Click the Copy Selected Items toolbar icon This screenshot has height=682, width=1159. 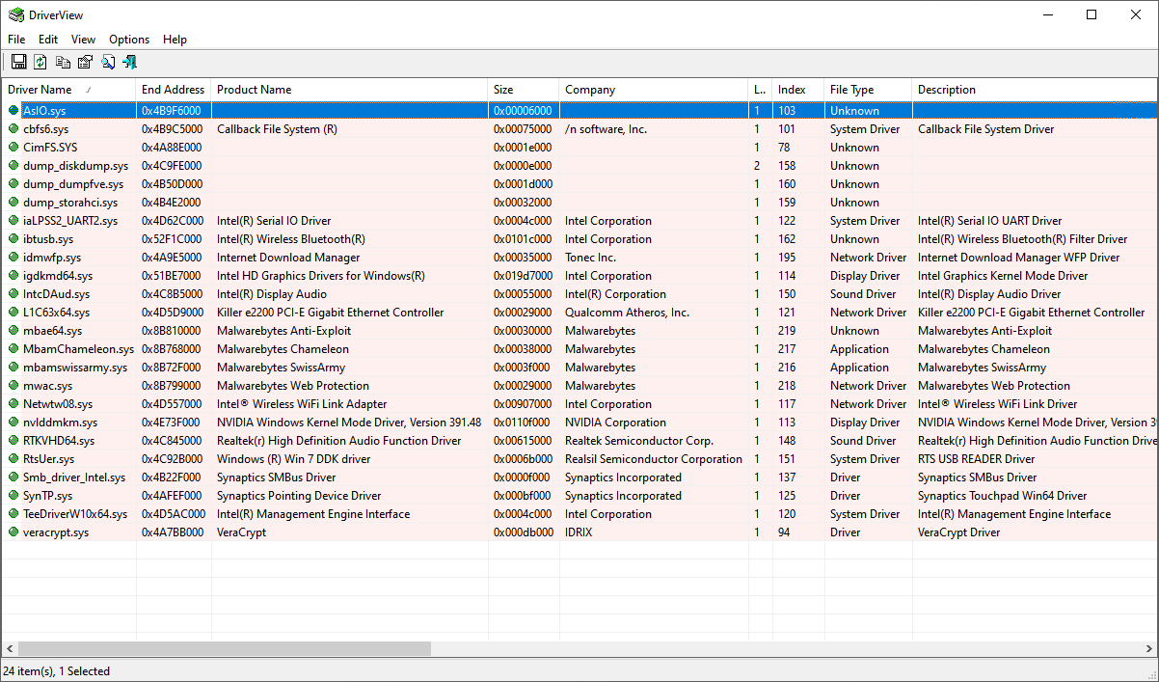click(x=63, y=61)
